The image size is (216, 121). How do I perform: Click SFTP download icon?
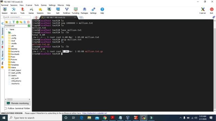10,22
